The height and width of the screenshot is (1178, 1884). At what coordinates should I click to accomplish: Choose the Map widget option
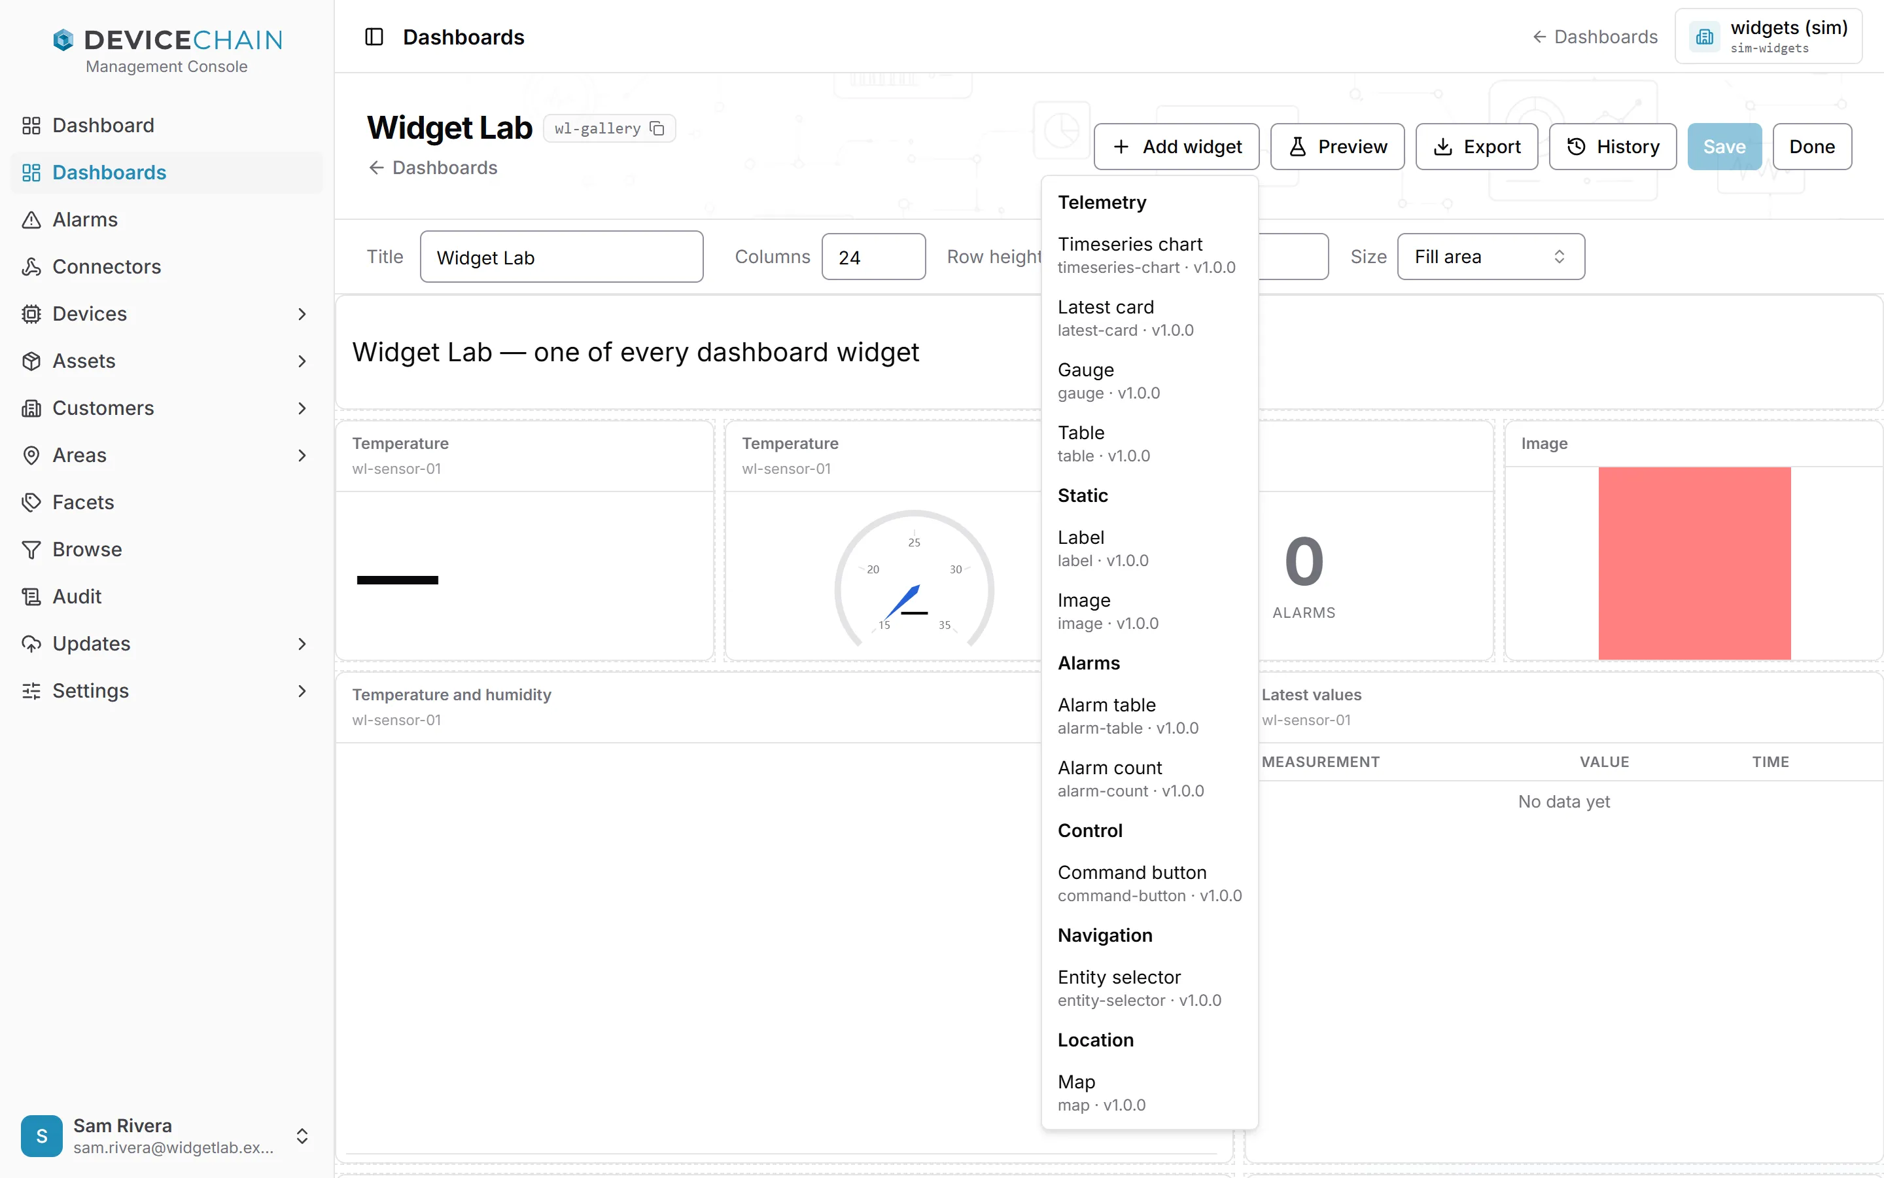1149,1093
